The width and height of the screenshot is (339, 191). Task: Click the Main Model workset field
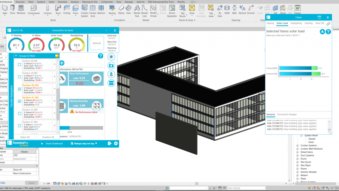[x=246, y=188]
